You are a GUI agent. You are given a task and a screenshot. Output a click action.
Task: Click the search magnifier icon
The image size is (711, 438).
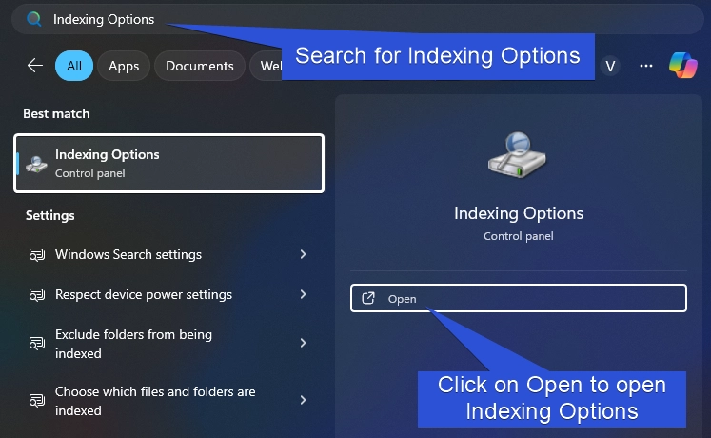34,19
